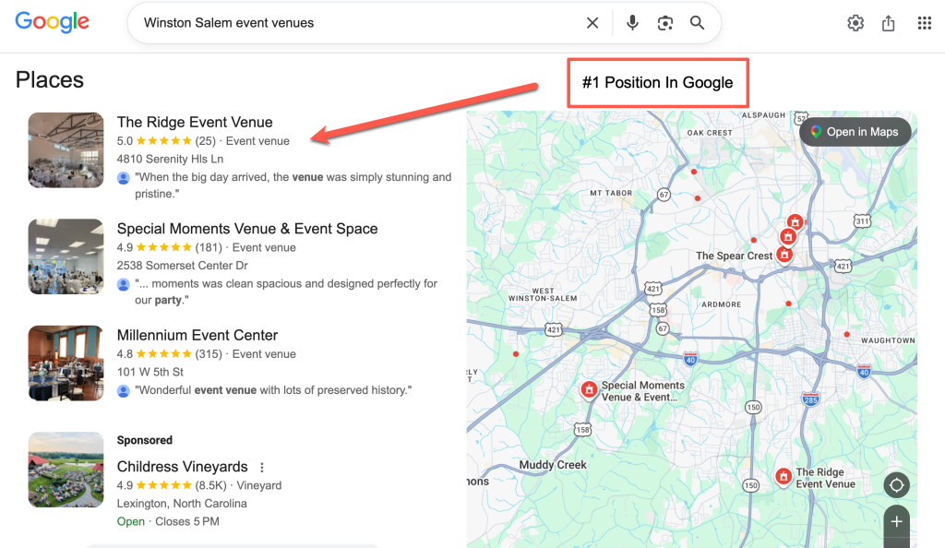Click the 'simply stunning and pristine' review snippet
This screenshot has width=945, height=548.
click(x=293, y=185)
